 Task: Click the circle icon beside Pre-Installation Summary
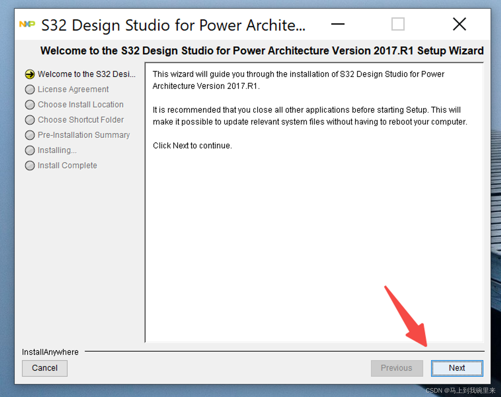point(30,135)
